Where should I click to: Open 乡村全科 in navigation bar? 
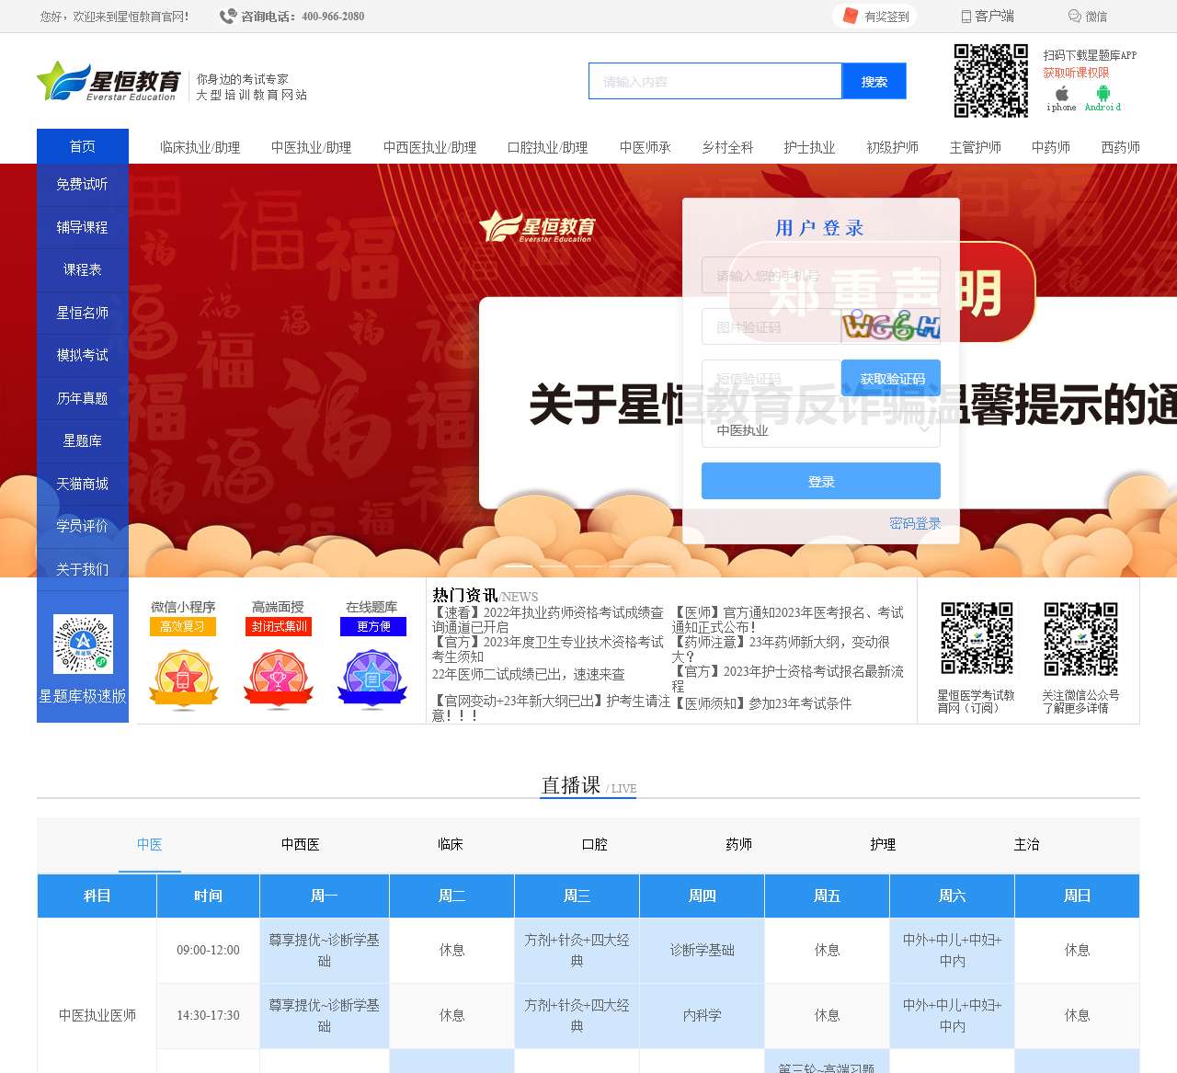(x=727, y=147)
